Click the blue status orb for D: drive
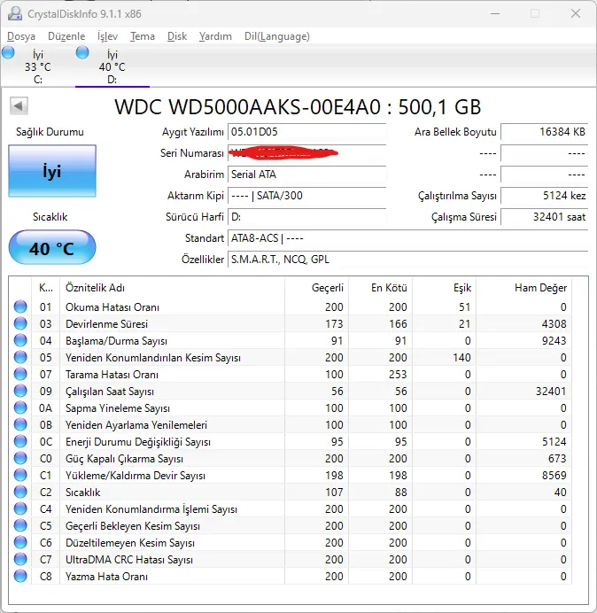The height and width of the screenshot is (613, 597). pyautogui.click(x=82, y=52)
